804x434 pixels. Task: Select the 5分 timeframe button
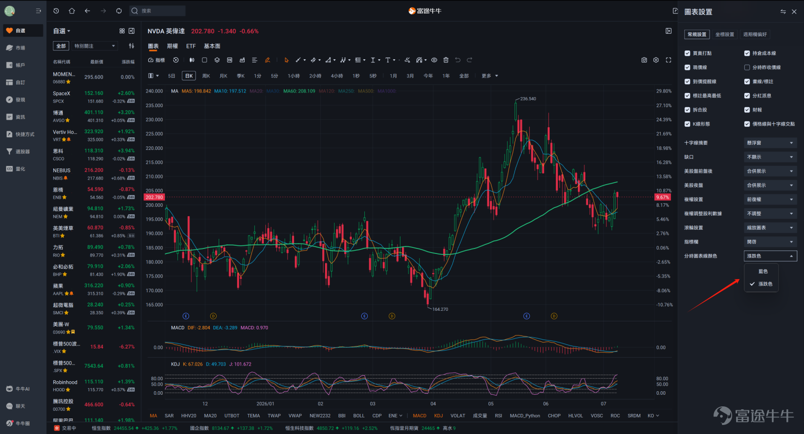pyautogui.click(x=274, y=76)
